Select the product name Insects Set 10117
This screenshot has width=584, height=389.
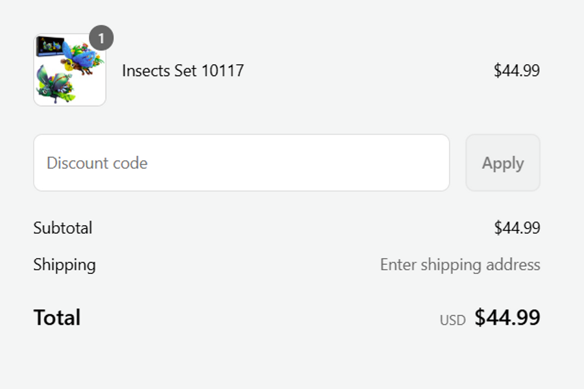click(183, 71)
